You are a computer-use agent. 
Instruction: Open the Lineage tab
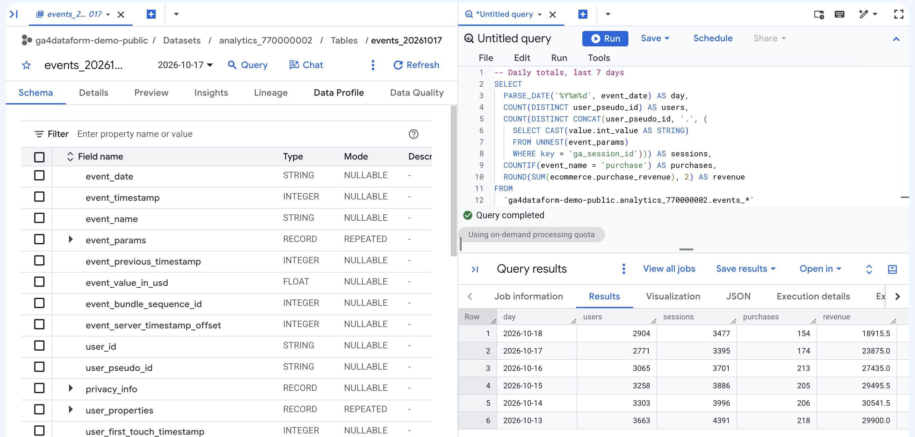point(271,93)
